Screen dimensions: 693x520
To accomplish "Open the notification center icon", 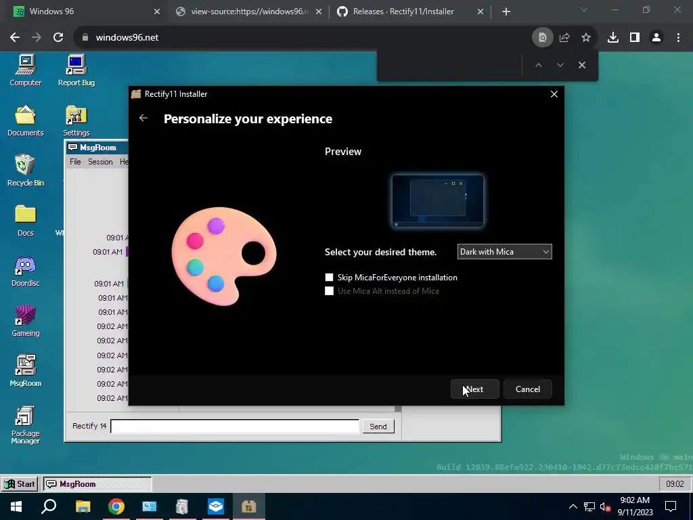I will tap(671, 506).
